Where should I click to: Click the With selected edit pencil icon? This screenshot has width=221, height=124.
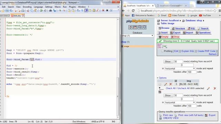point(208,89)
